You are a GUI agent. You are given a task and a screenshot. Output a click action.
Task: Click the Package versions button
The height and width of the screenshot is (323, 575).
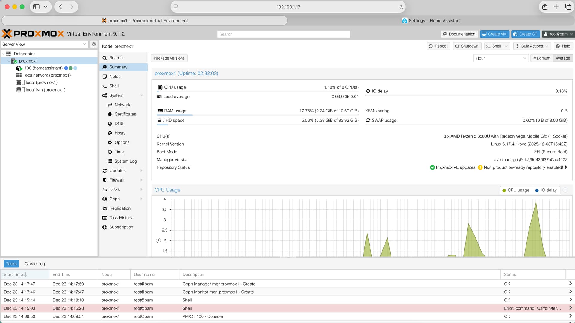coord(169,58)
